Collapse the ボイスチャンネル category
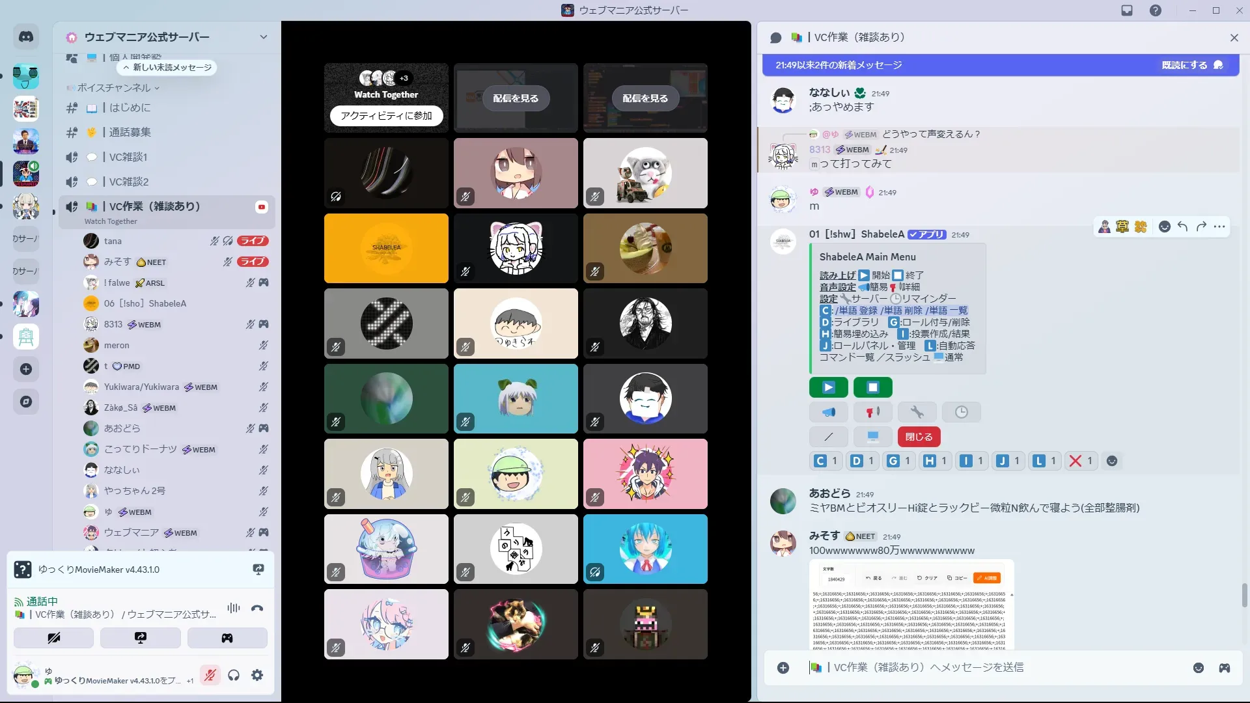This screenshot has height=703, width=1250. coord(114,88)
